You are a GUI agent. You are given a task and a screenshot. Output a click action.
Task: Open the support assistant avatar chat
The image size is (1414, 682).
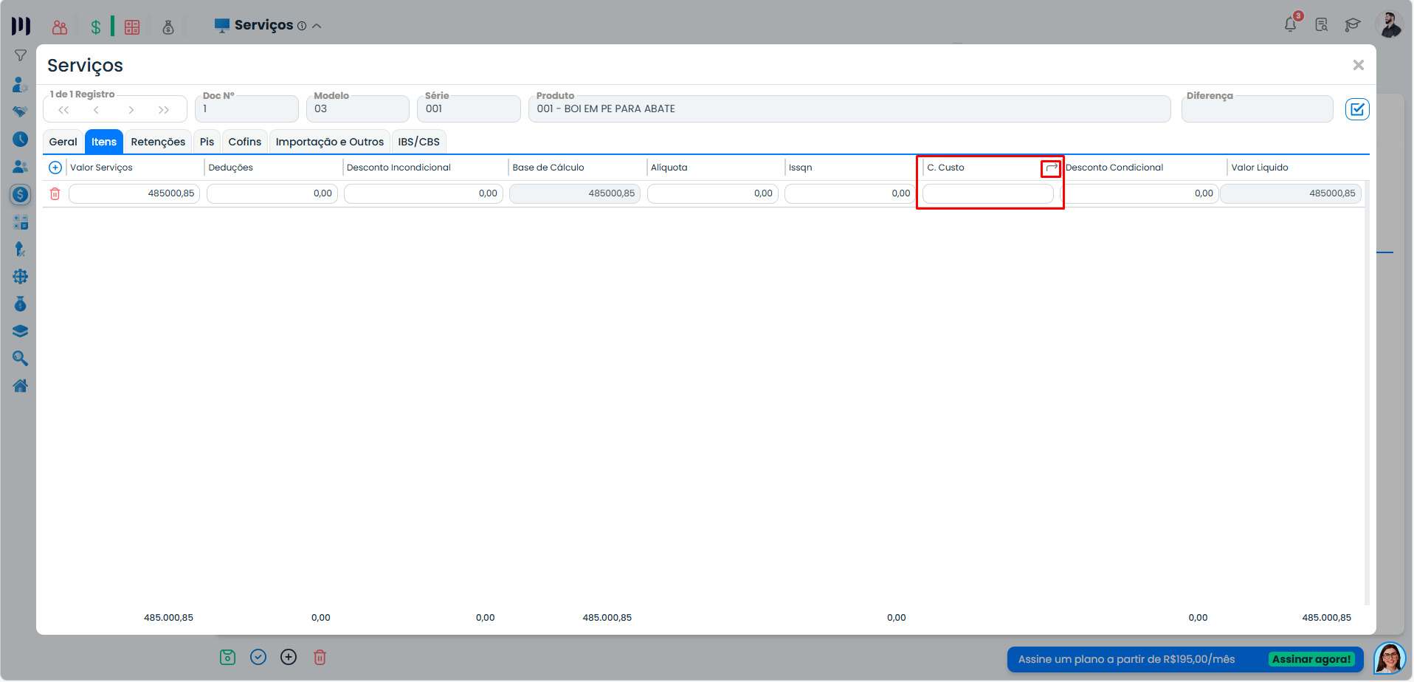tap(1390, 658)
